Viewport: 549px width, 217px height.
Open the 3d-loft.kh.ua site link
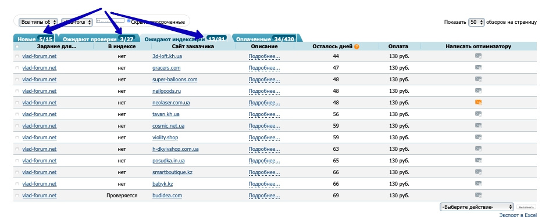click(x=167, y=56)
